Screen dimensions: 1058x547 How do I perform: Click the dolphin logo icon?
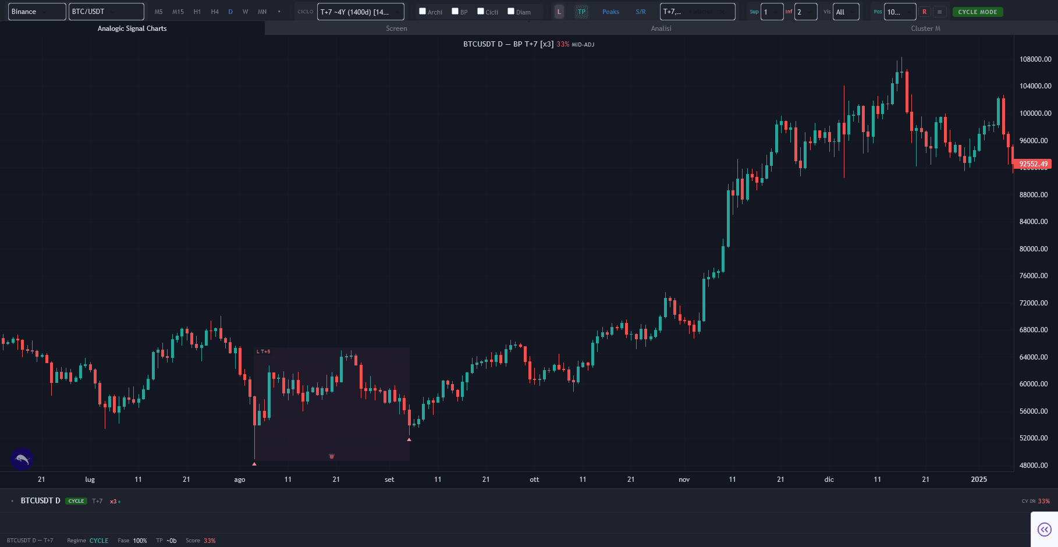22,459
